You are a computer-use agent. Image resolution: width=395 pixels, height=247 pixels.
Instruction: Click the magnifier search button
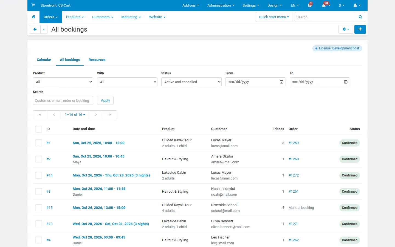click(360, 17)
